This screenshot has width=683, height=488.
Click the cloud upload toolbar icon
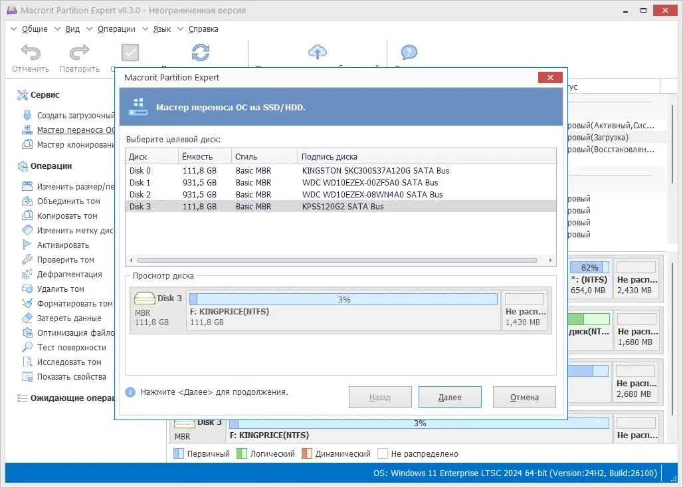(318, 52)
